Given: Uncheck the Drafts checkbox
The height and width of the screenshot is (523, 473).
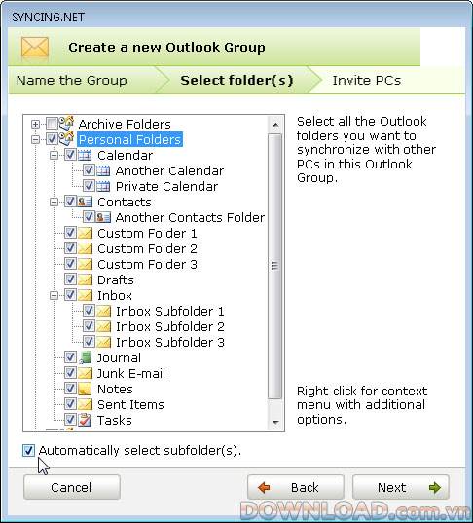Looking at the screenshot, I should pos(70,279).
